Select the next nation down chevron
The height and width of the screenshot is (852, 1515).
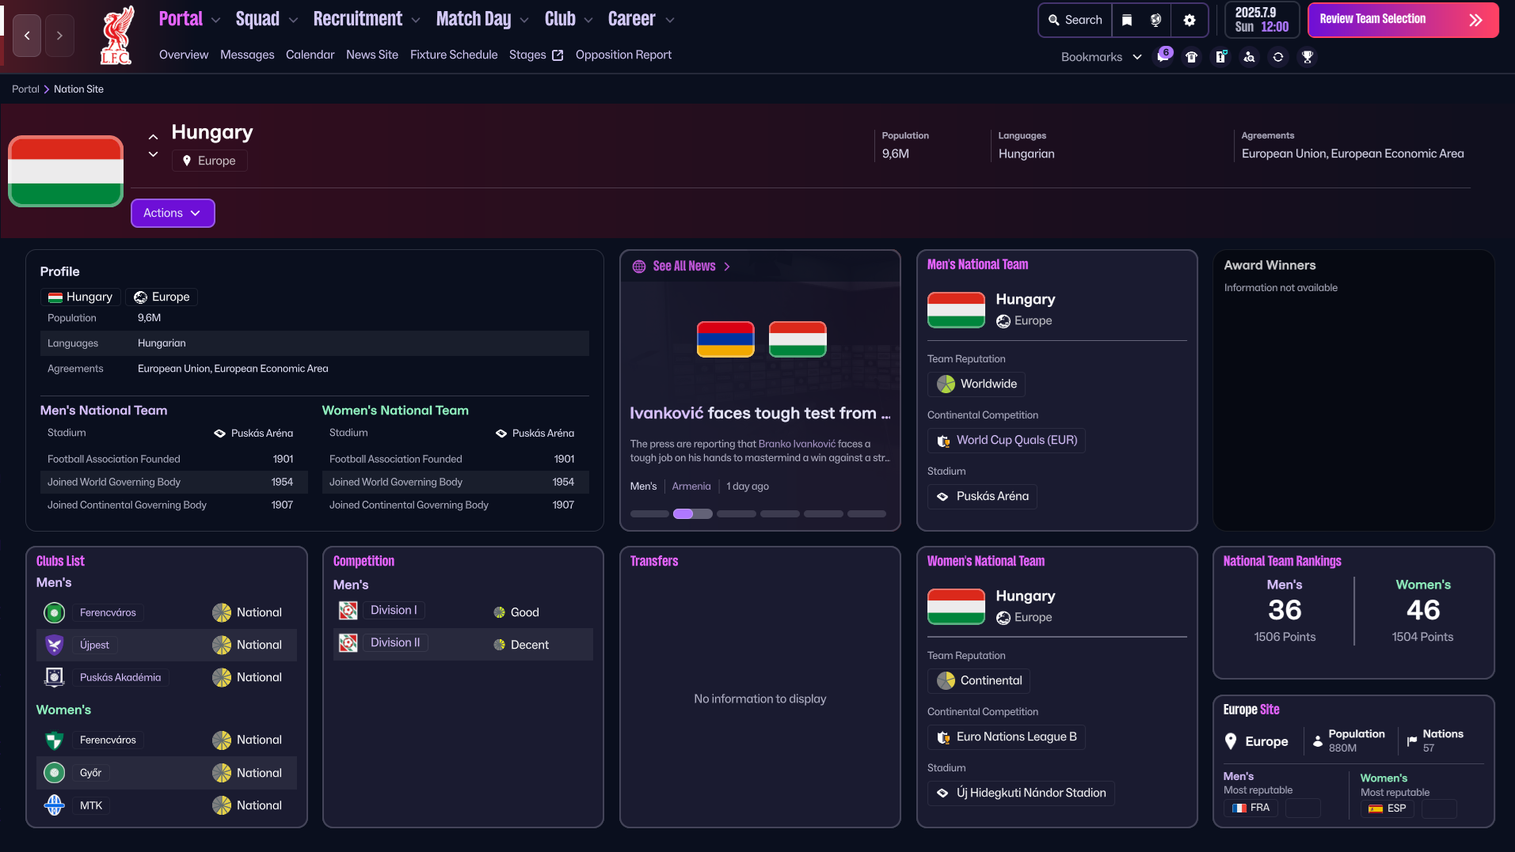[x=154, y=154]
